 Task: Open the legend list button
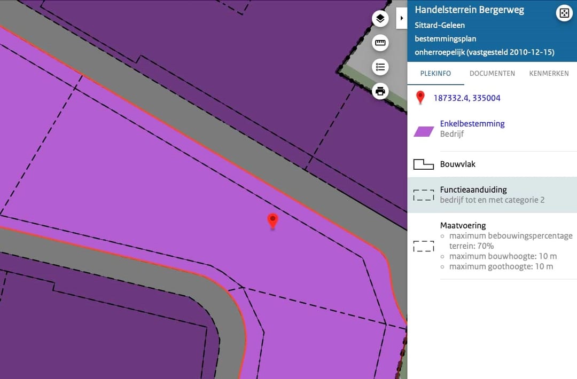(380, 67)
